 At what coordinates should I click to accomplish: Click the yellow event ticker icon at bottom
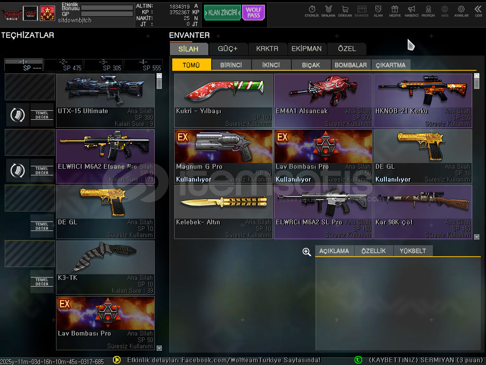[x=117, y=360]
